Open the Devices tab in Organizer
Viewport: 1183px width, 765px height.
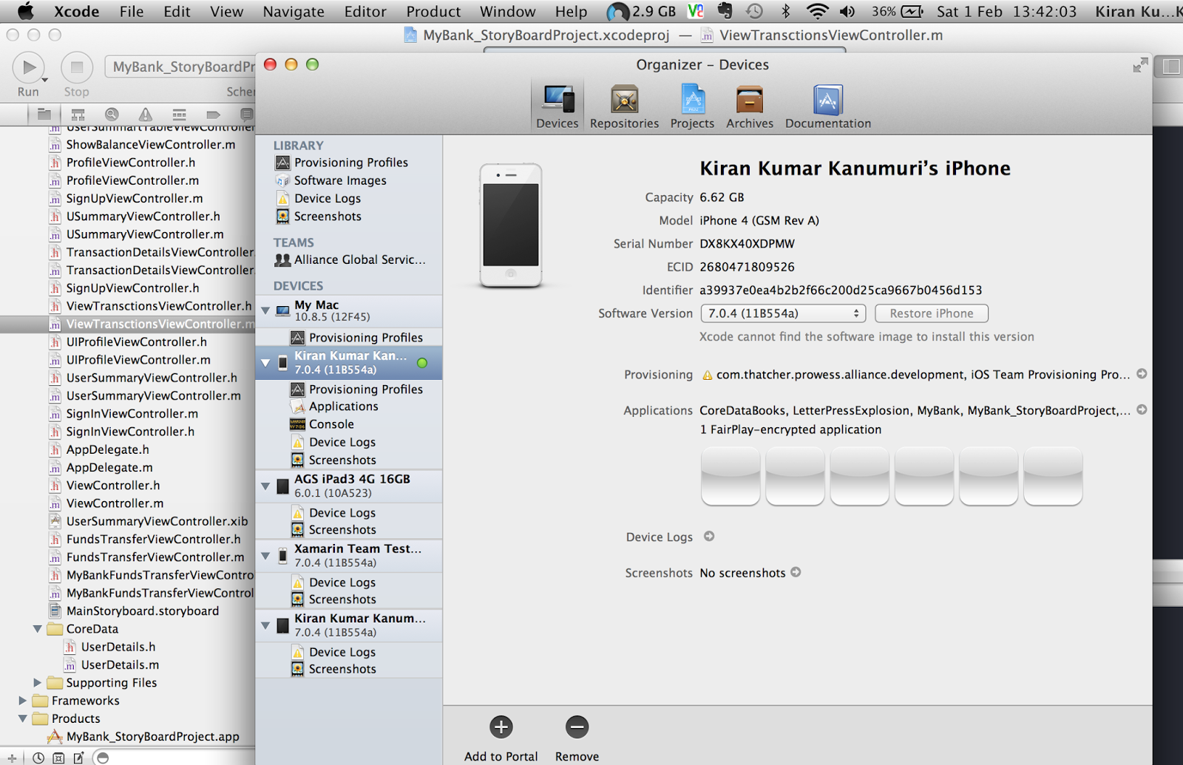tap(557, 106)
